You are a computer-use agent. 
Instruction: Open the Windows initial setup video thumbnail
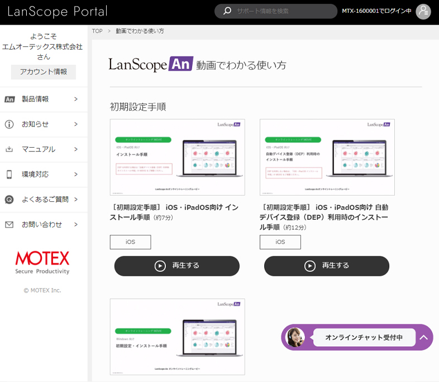(177, 337)
